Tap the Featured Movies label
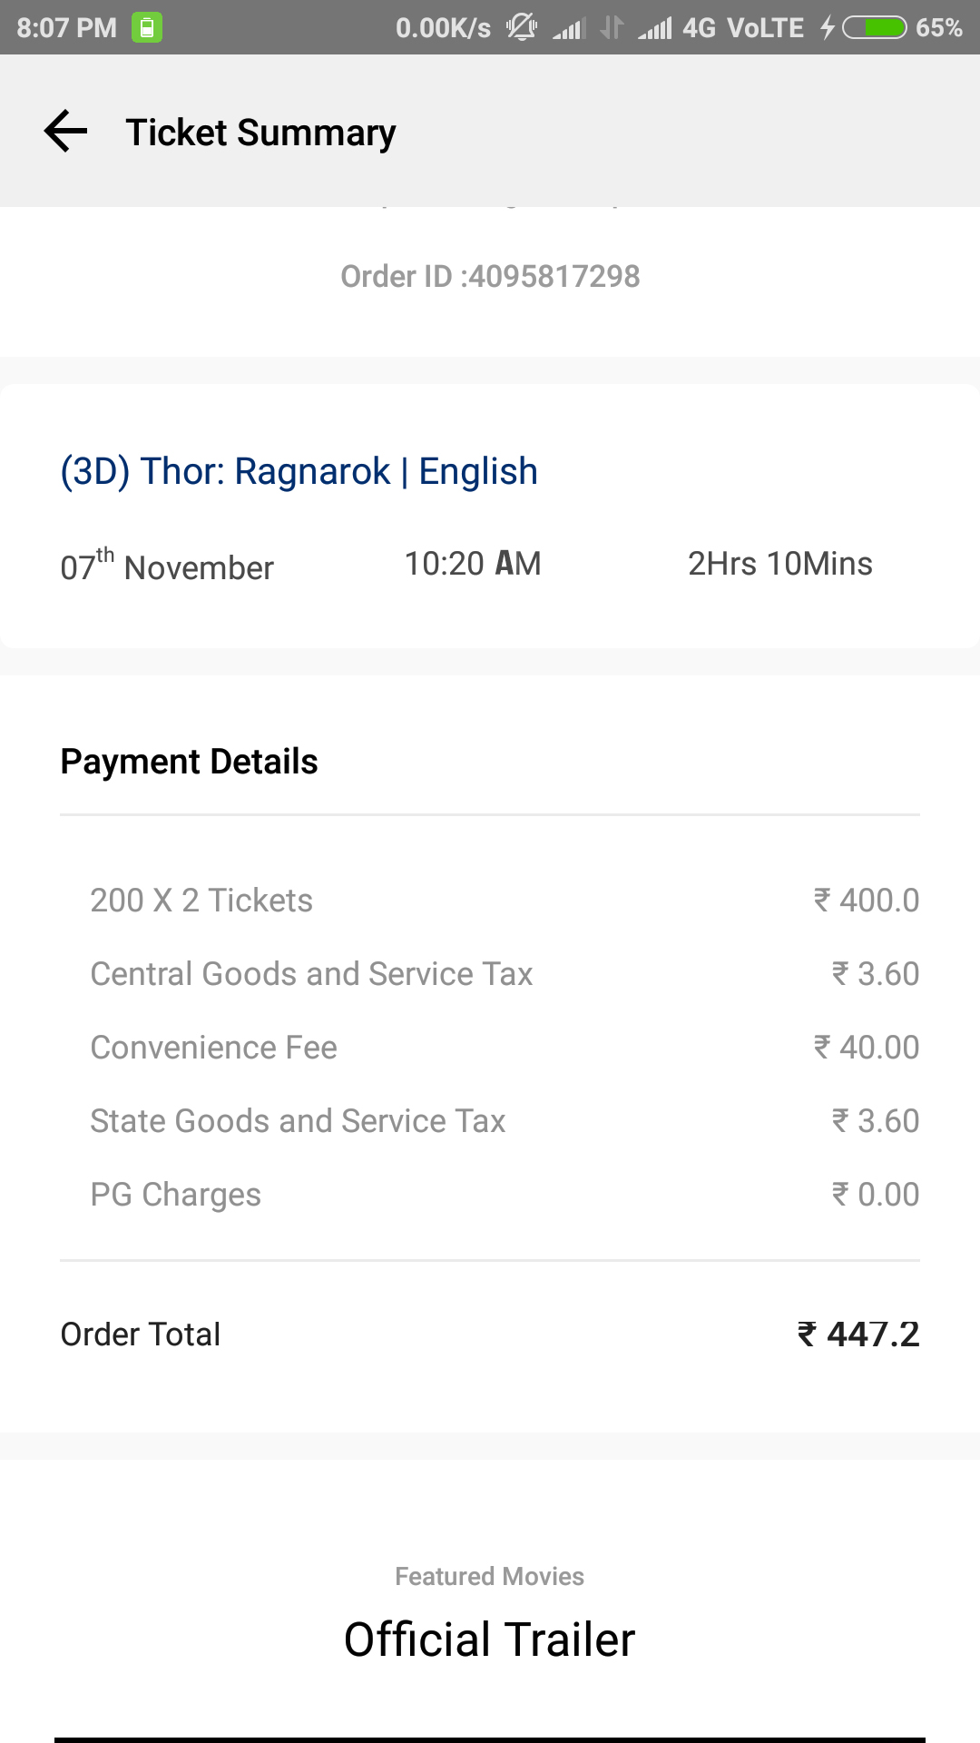980x1743 pixels. pyautogui.click(x=490, y=1576)
